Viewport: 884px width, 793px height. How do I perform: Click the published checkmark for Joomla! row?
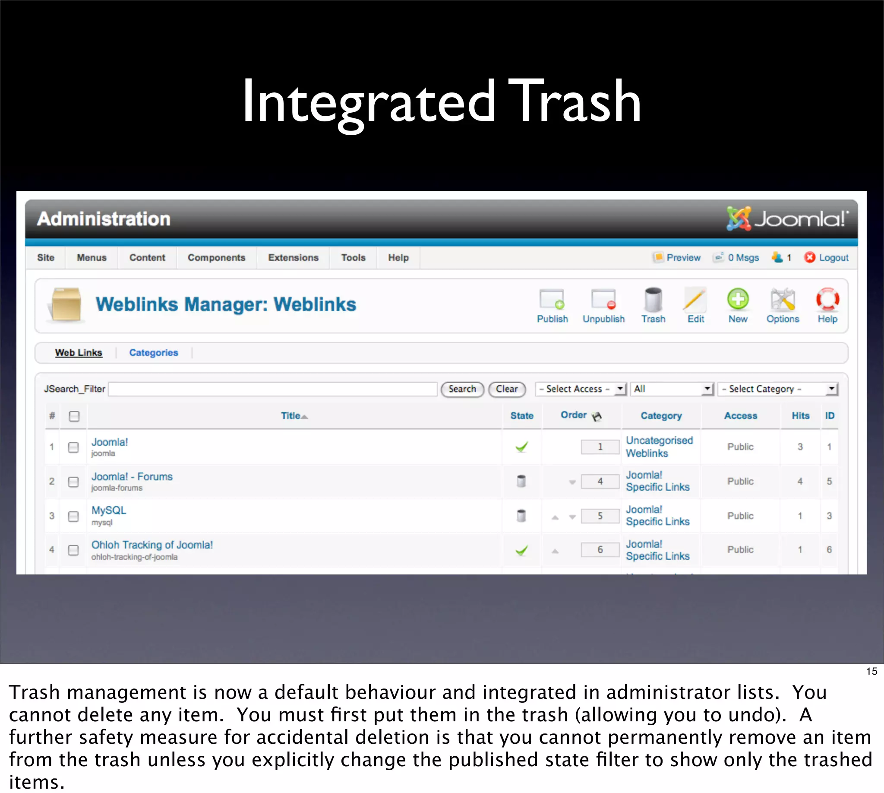pyautogui.click(x=521, y=447)
